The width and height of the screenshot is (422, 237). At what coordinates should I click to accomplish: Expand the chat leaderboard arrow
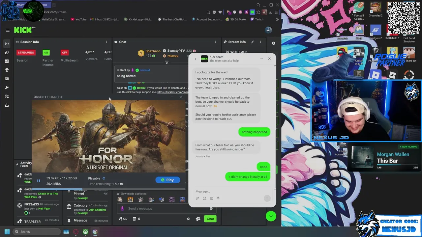(x=167, y=62)
